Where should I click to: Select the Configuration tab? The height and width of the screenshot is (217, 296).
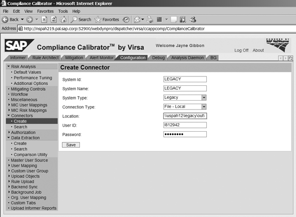(x=133, y=58)
